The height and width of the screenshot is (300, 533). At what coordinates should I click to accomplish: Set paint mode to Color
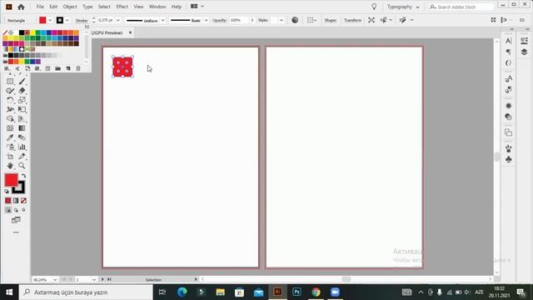[8, 201]
